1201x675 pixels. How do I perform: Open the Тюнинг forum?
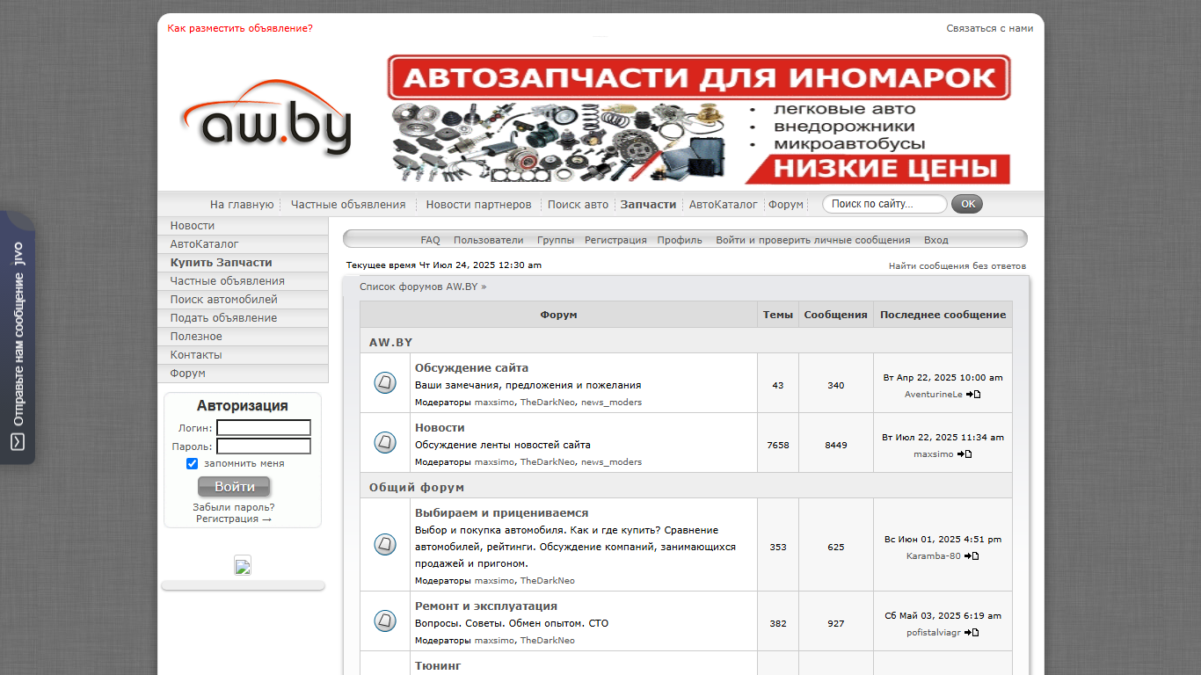(438, 666)
